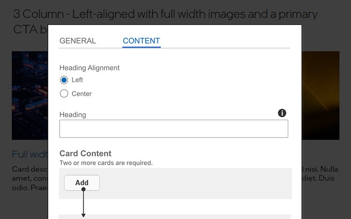
Task: Click the 'Left' option label text
Action: (77, 80)
